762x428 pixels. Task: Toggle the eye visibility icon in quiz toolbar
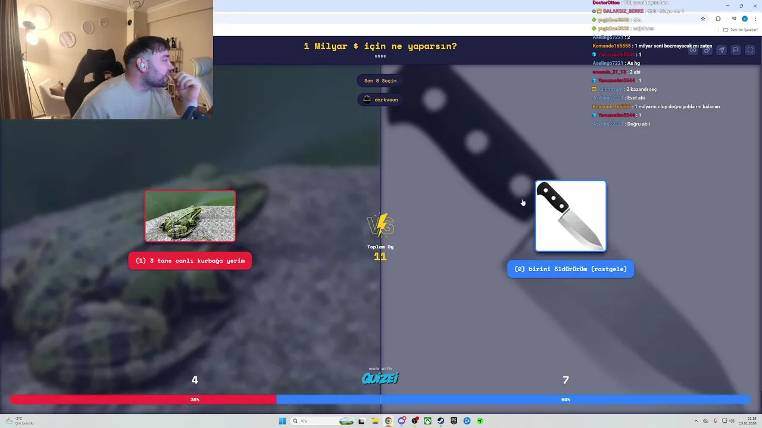pyautogui.click(x=693, y=50)
